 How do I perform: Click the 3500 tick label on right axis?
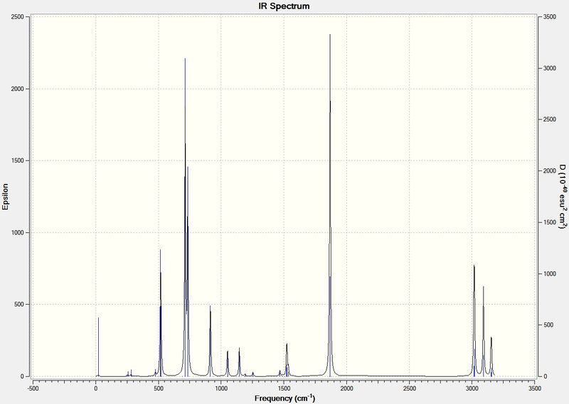[550, 17]
